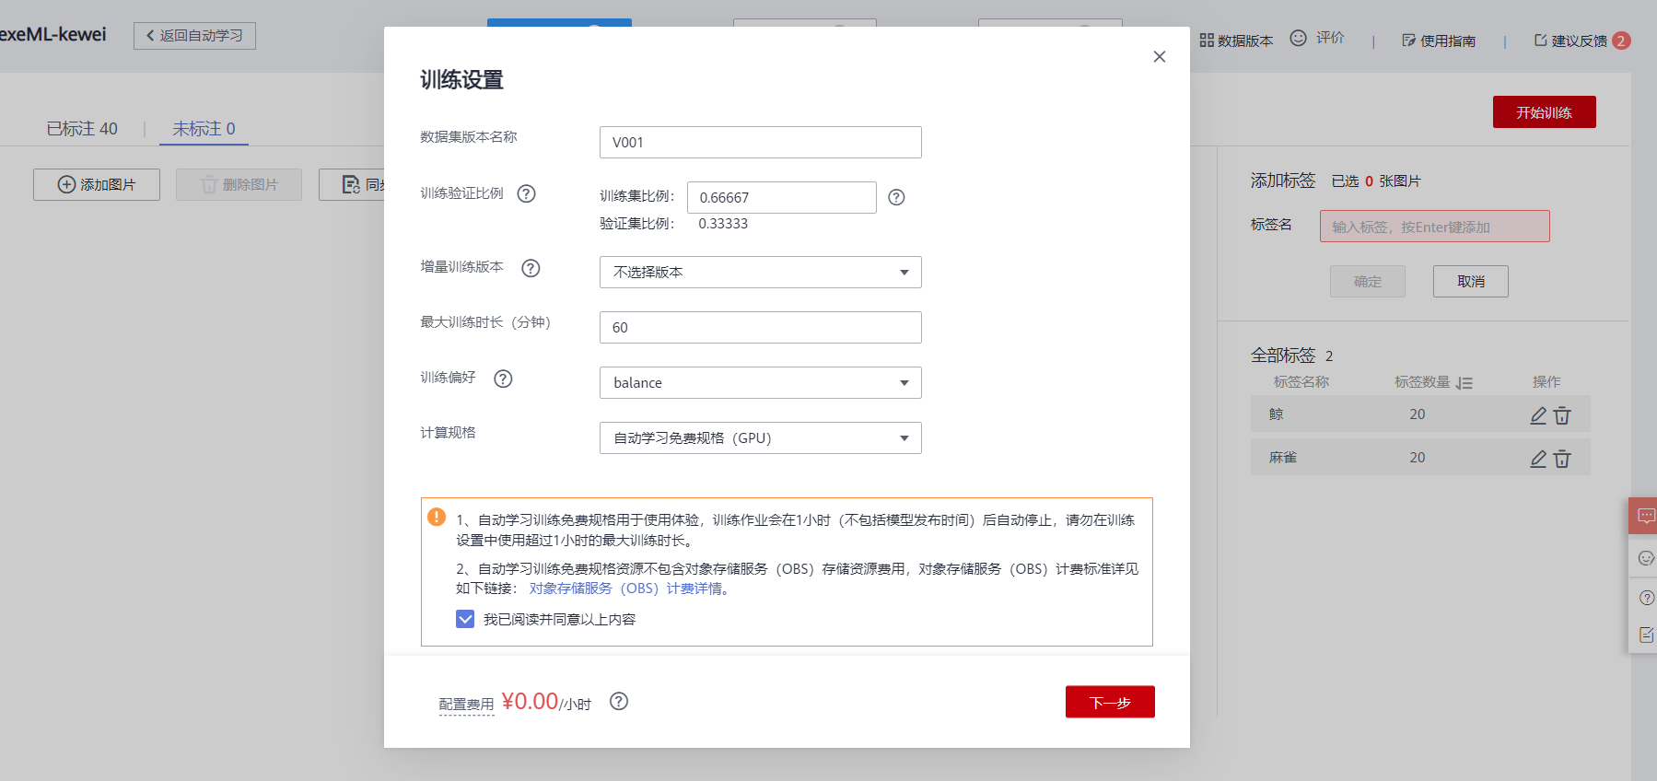Click help icon next to 训练验证比例
This screenshot has height=781, width=1657.
click(526, 193)
